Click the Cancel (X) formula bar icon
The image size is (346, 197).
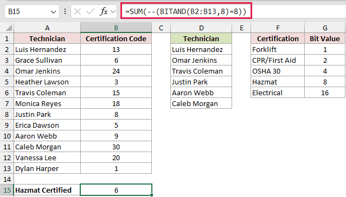[78, 11]
